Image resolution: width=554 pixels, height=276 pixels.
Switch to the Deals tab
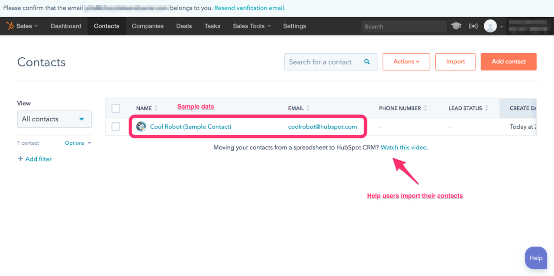coord(184,26)
